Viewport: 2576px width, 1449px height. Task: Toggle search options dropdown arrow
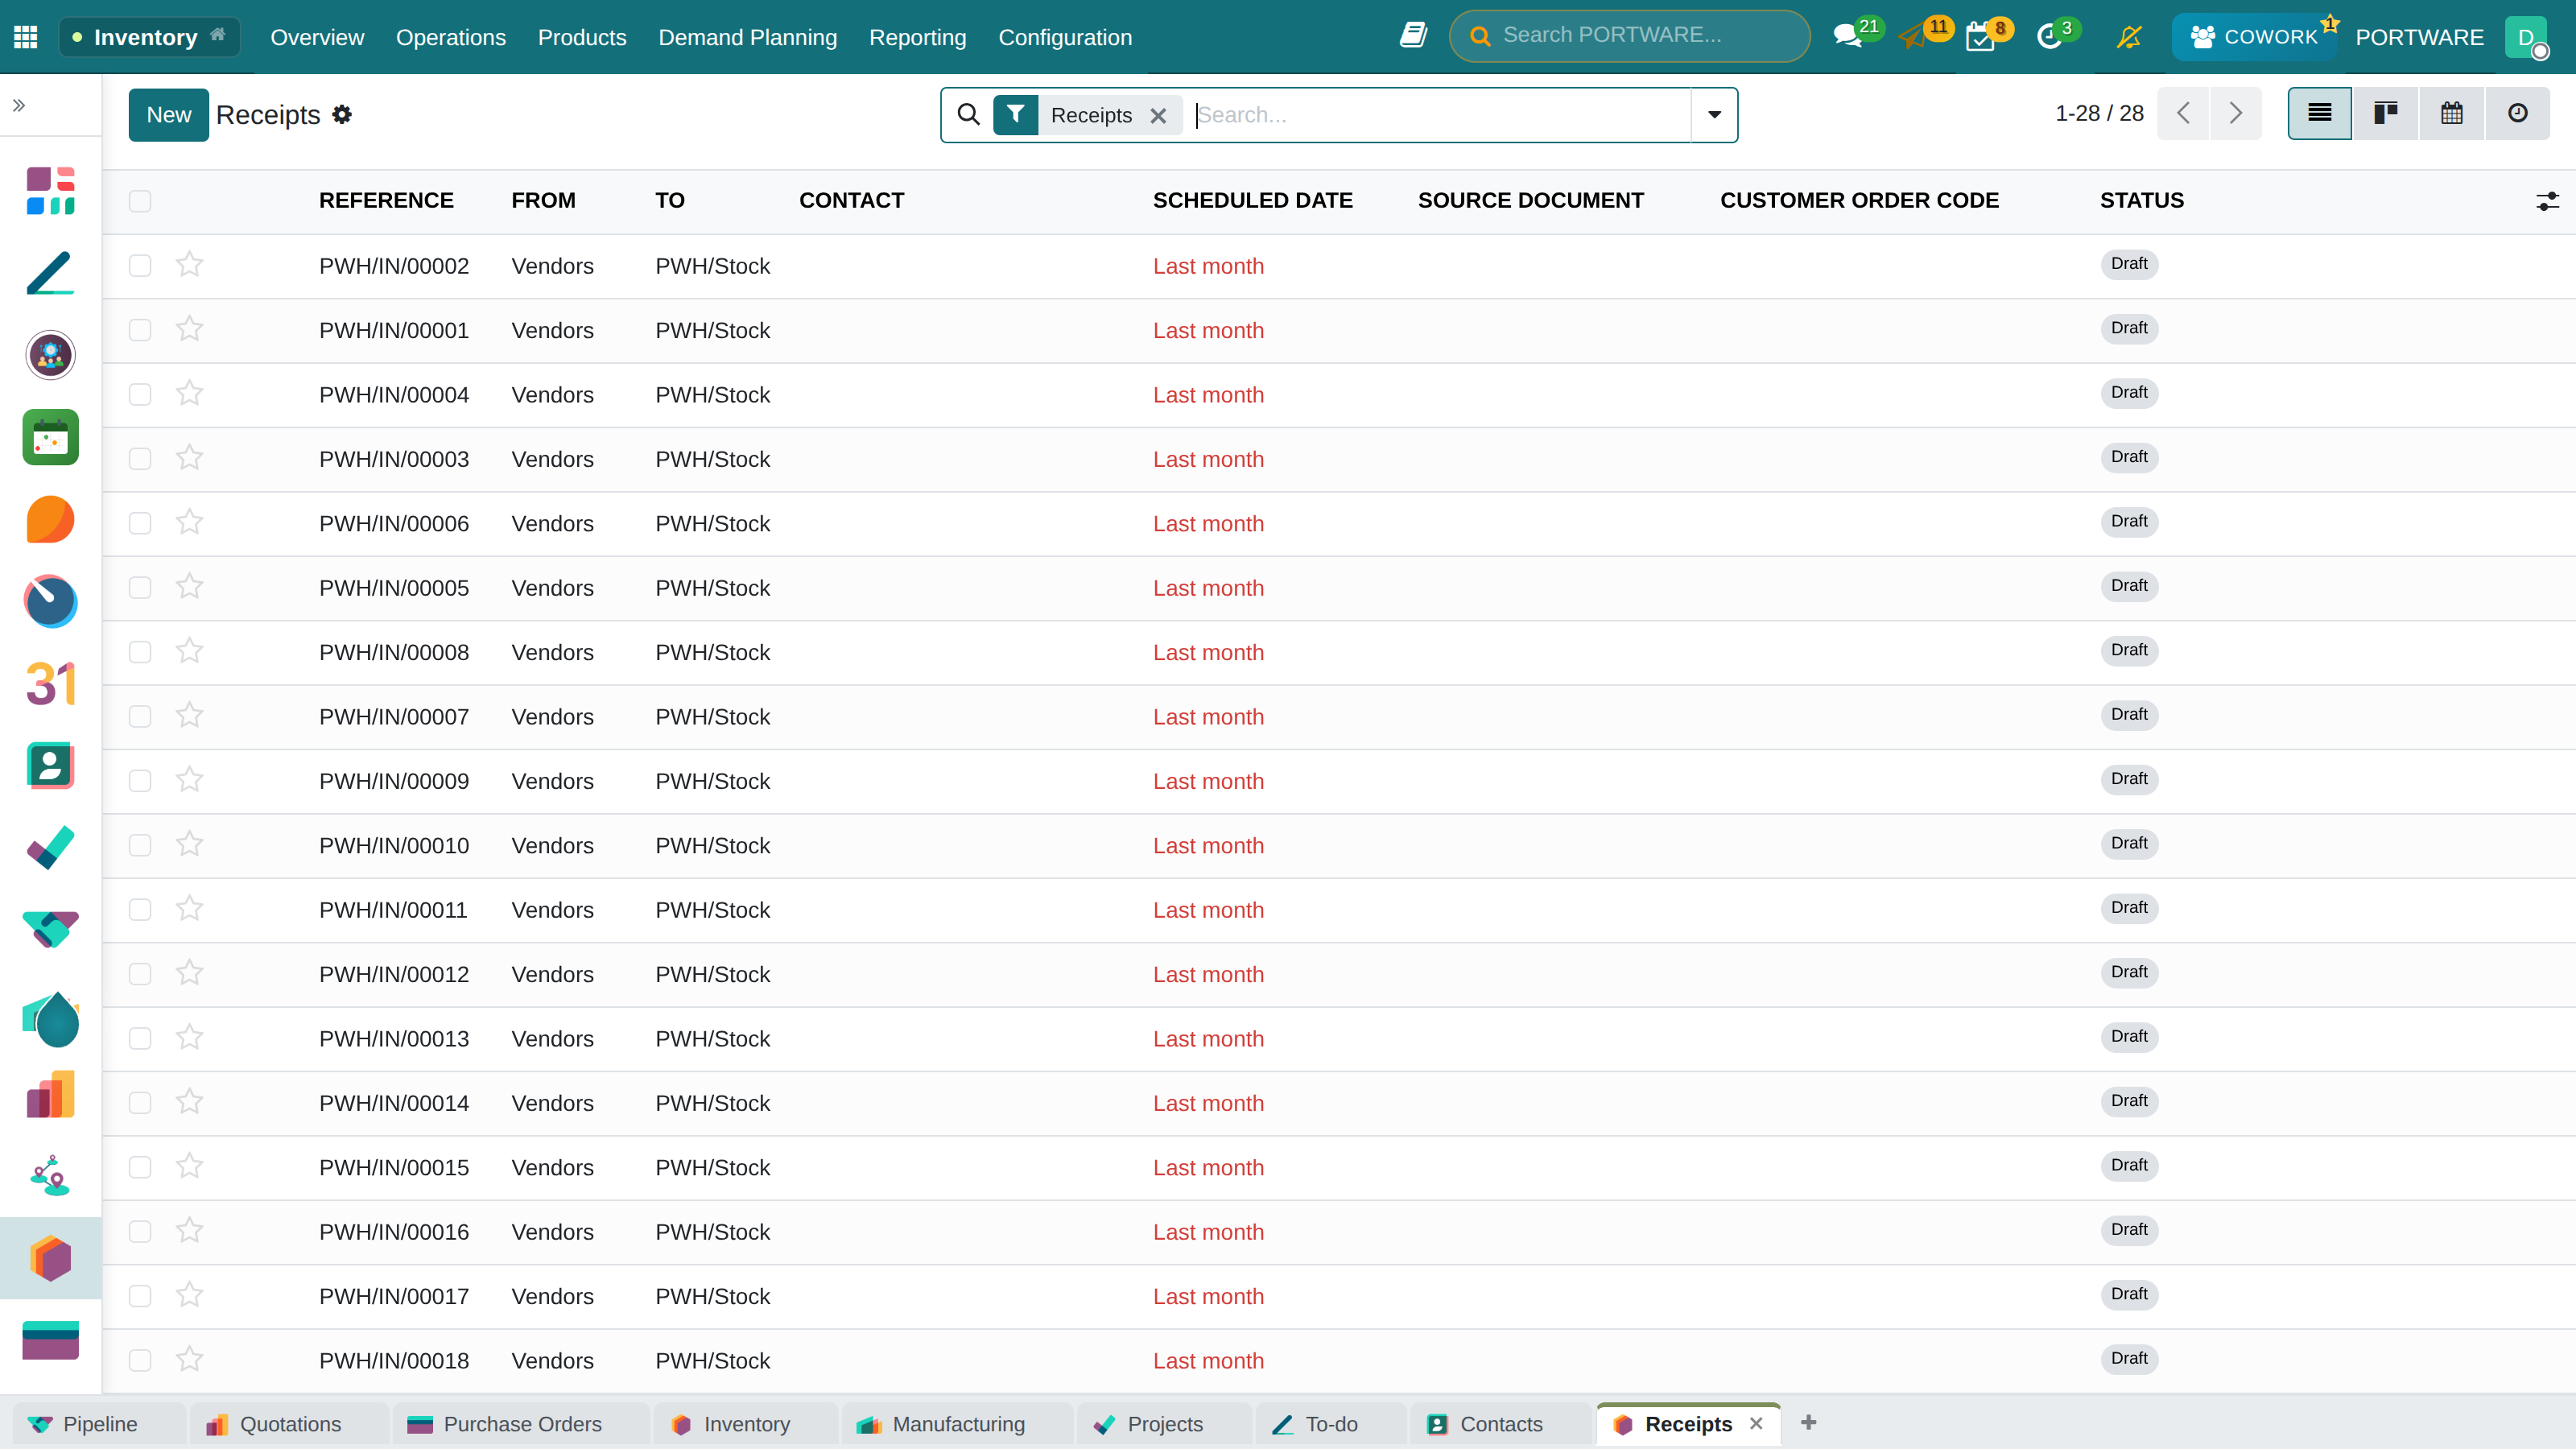pyautogui.click(x=1714, y=115)
